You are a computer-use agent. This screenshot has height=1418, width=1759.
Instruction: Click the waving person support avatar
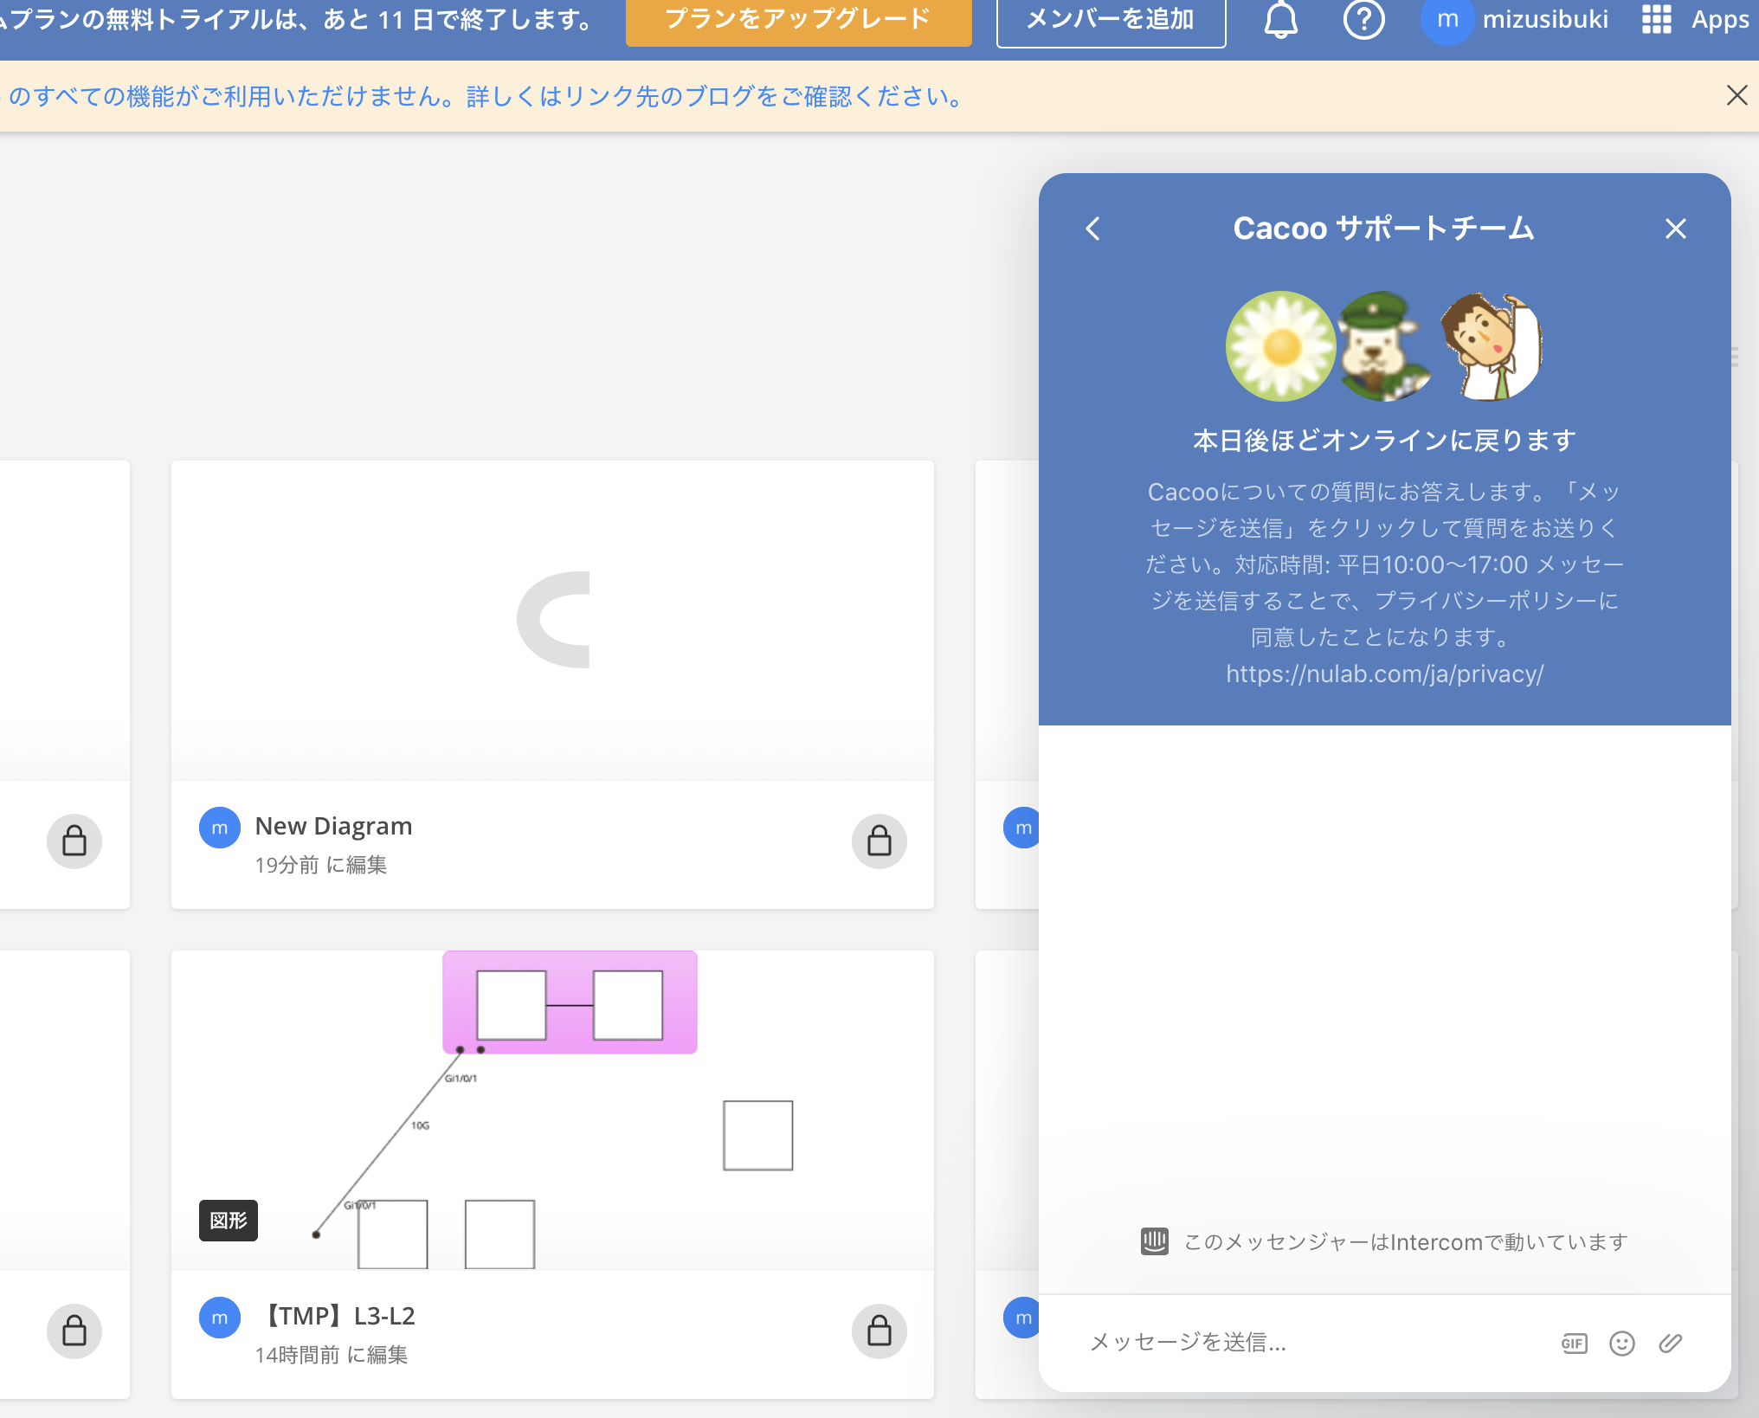(1491, 346)
